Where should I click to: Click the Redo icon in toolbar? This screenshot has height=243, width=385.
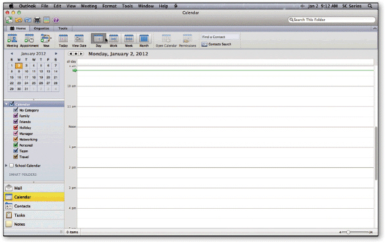coord(28,20)
